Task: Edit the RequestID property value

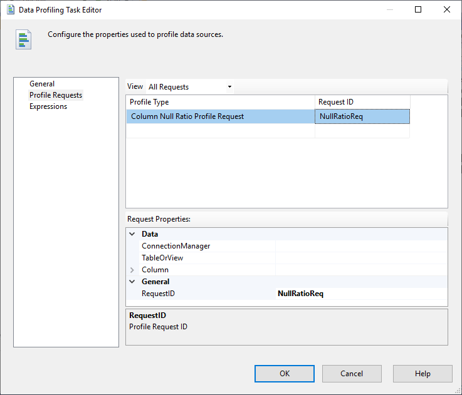Action: (361, 294)
